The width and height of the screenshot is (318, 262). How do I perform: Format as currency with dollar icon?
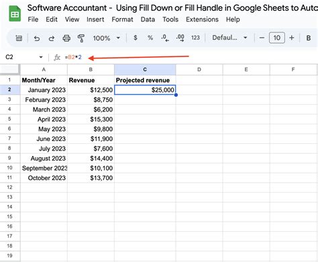136,38
